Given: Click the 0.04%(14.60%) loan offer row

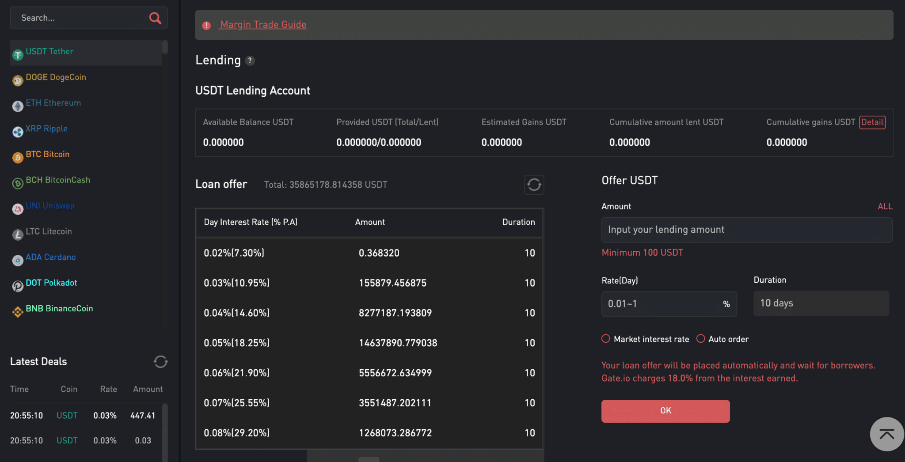Looking at the screenshot, I should 369,313.
